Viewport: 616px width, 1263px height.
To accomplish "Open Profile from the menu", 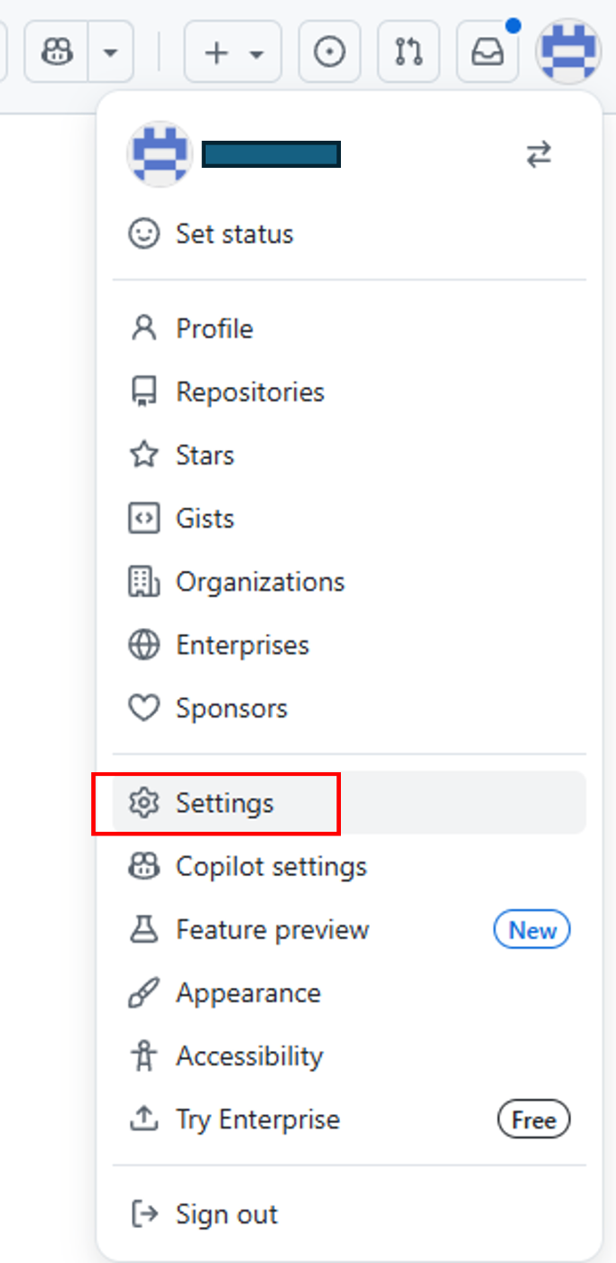I will tap(215, 329).
